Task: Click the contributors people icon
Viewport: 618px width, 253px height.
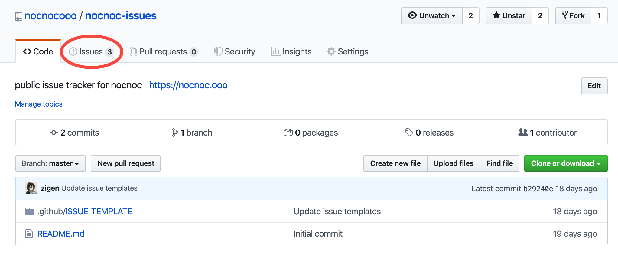Action: [523, 133]
